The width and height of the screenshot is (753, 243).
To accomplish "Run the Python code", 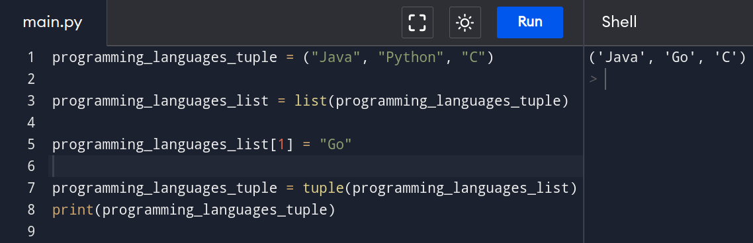I will pos(530,22).
